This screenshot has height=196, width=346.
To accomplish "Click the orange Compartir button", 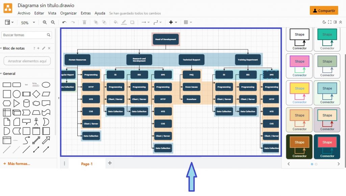I will [324, 10].
